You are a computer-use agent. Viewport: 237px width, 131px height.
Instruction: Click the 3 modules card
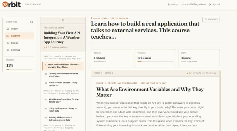tap(111, 58)
